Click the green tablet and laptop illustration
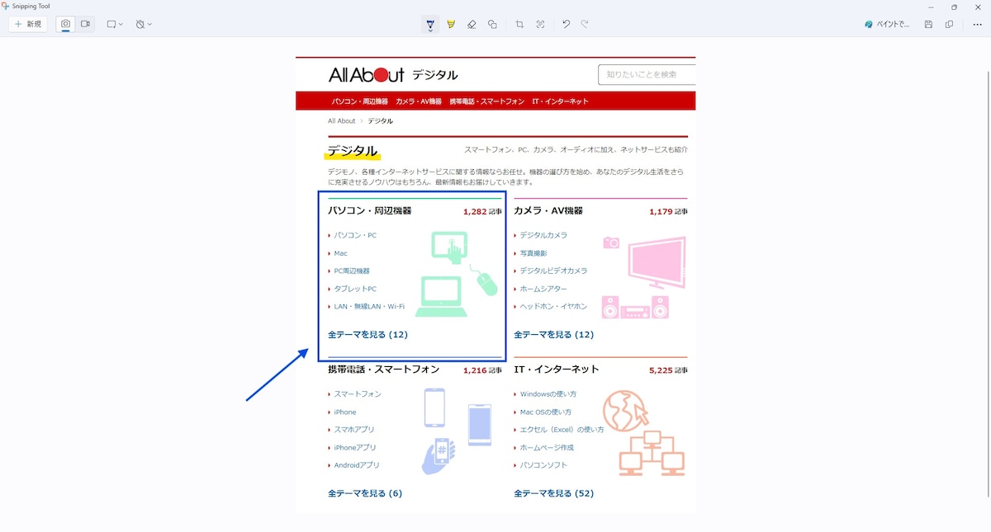The image size is (991, 532). coord(456,275)
